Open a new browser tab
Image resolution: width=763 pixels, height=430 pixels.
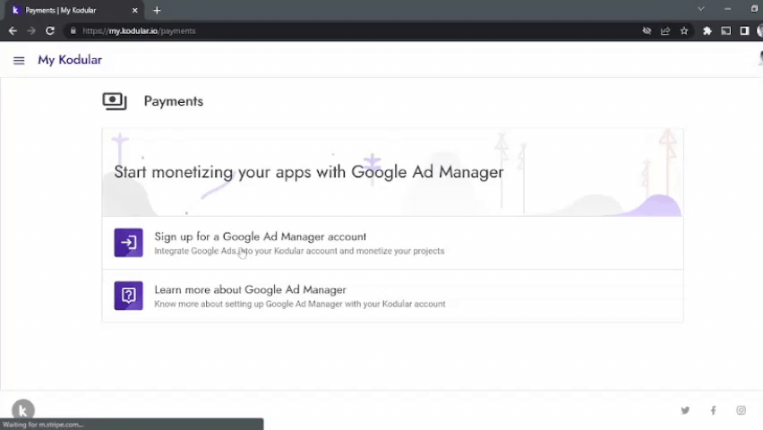[x=157, y=10]
